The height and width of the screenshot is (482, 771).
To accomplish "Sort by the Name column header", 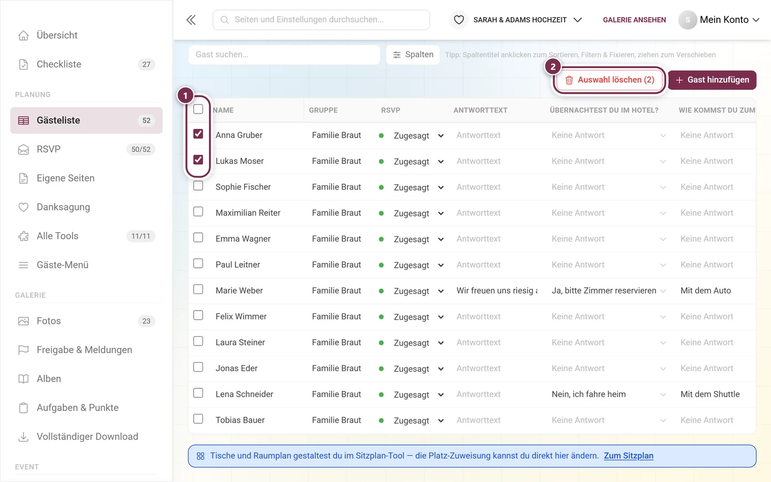I will (223, 110).
